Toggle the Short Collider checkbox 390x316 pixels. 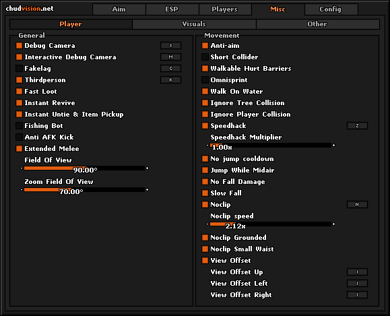tap(205, 57)
